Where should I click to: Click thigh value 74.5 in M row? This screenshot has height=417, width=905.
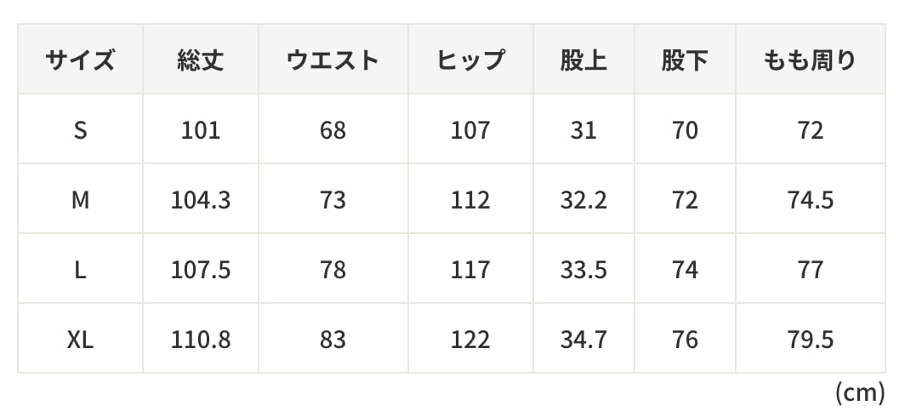pyautogui.click(x=811, y=200)
